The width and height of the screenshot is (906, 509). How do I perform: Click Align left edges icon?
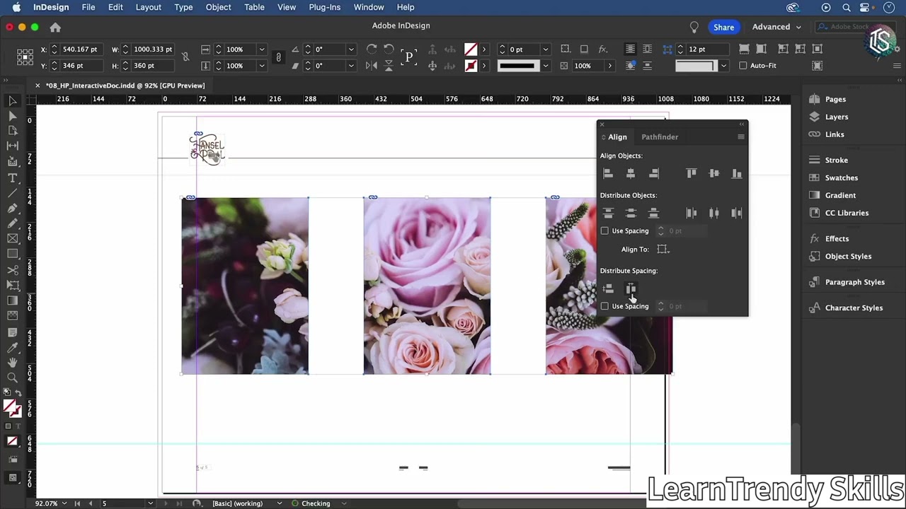click(608, 173)
